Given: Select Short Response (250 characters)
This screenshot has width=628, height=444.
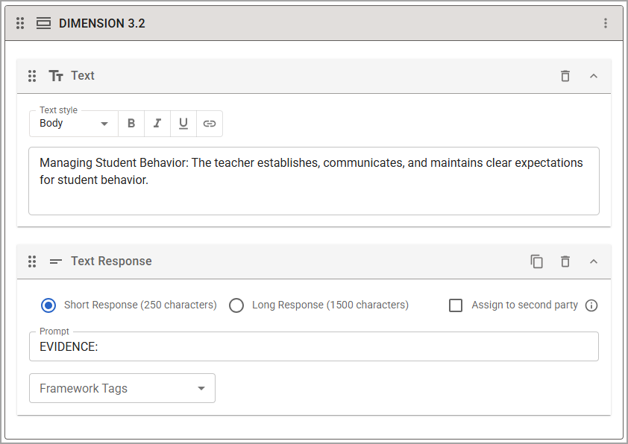Looking at the screenshot, I should tap(48, 305).
